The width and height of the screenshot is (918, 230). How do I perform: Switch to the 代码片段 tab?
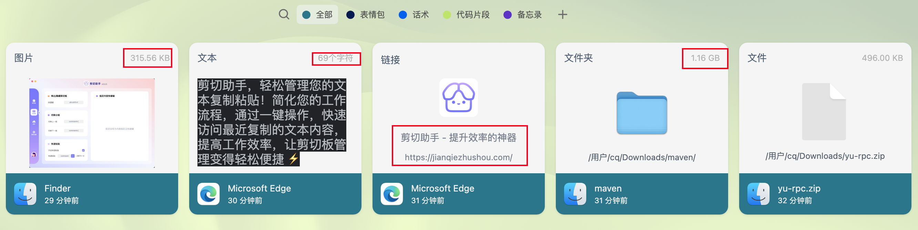point(466,14)
